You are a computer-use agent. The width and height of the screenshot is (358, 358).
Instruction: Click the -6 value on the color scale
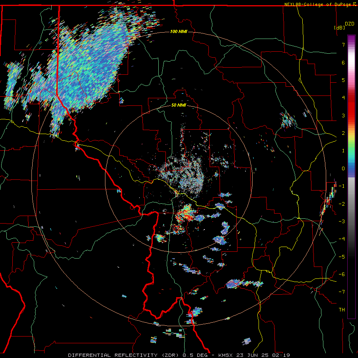[342, 274]
